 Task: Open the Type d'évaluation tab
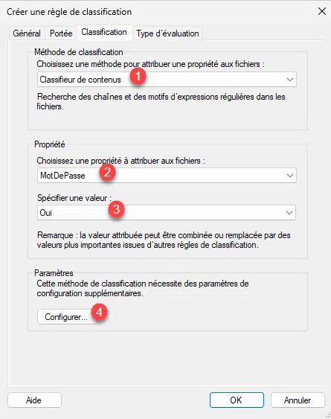[x=167, y=33]
